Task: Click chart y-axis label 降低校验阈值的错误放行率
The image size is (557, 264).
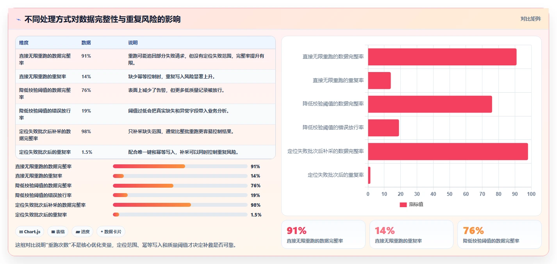Action: pyautogui.click(x=333, y=128)
